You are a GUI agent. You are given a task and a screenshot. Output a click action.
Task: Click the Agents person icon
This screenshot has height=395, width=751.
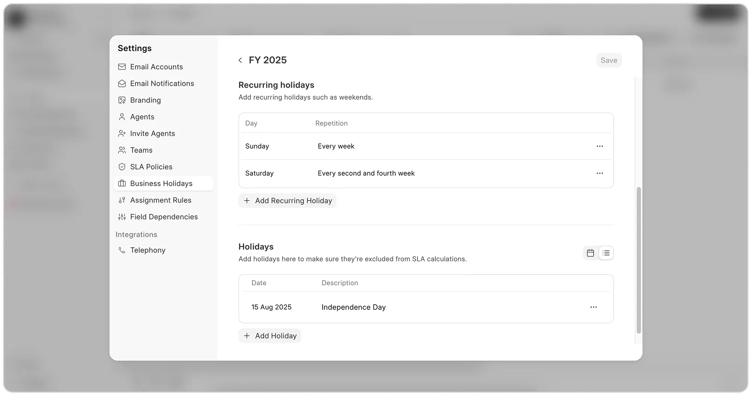click(122, 117)
